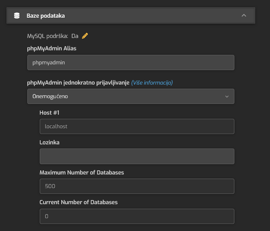Click the Lozinka label
This screenshot has height=231, width=270.
[49, 142]
